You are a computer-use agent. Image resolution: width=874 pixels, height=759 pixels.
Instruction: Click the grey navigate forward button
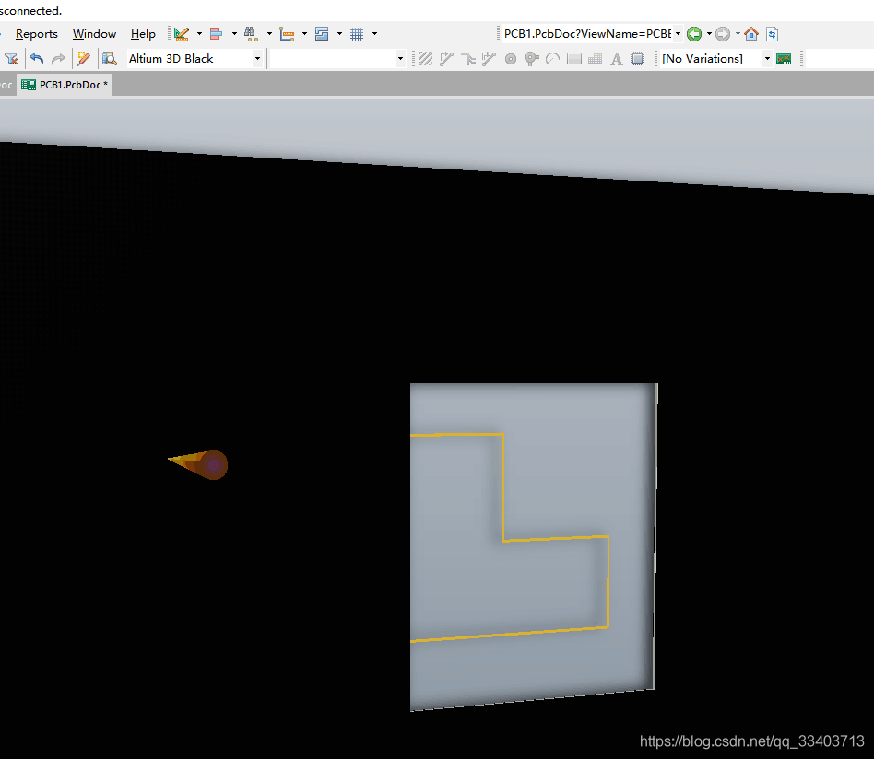tap(723, 34)
